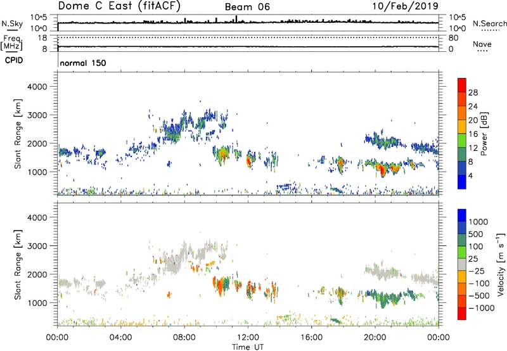
Task: Pick the yellow 16–20 dB power color segment
Action: point(462,127)
